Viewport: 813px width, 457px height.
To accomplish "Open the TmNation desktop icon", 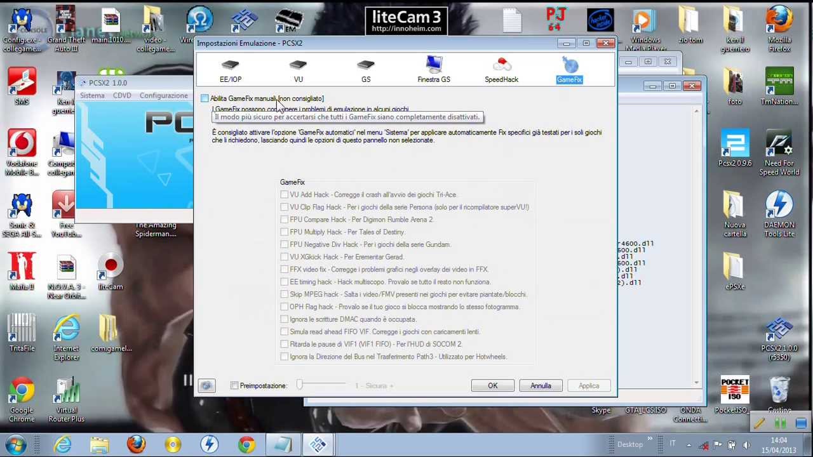I will (x=779, y=86).
